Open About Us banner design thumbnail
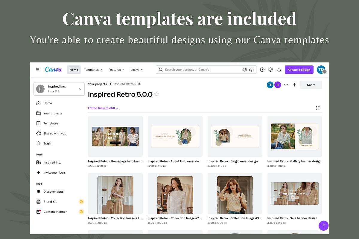This screenshot has height=239, width=359. point(175,136)
